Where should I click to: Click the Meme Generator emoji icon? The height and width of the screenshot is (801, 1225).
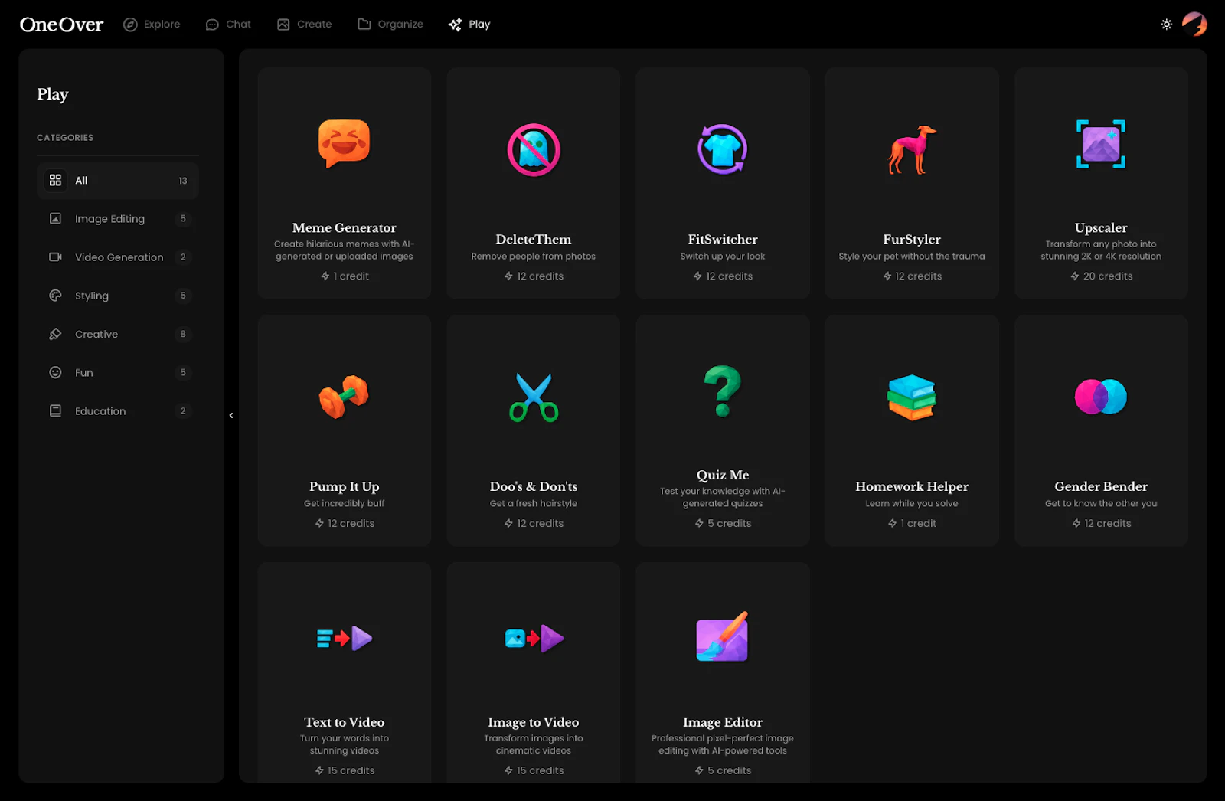point(344,144)
